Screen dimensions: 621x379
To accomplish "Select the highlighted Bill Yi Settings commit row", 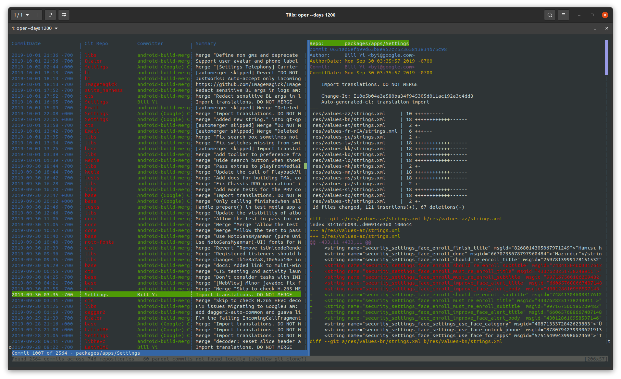I will click(x=156, y=295).
